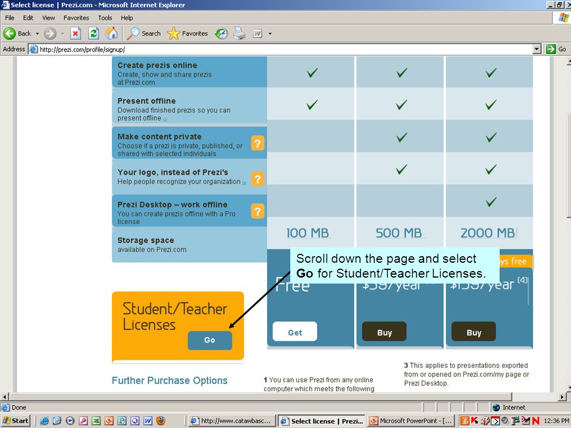The width and height of the screenshot is (571, 428).
Task: Switch to Microsoft PowerPoint taskbar window
Action: [411, 421]
